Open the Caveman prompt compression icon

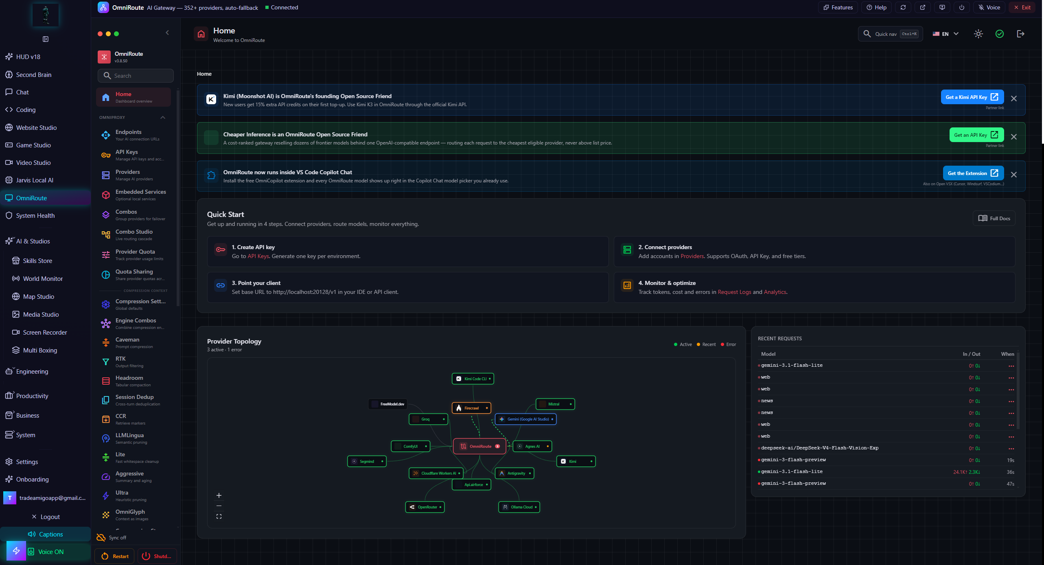point(106,343)
